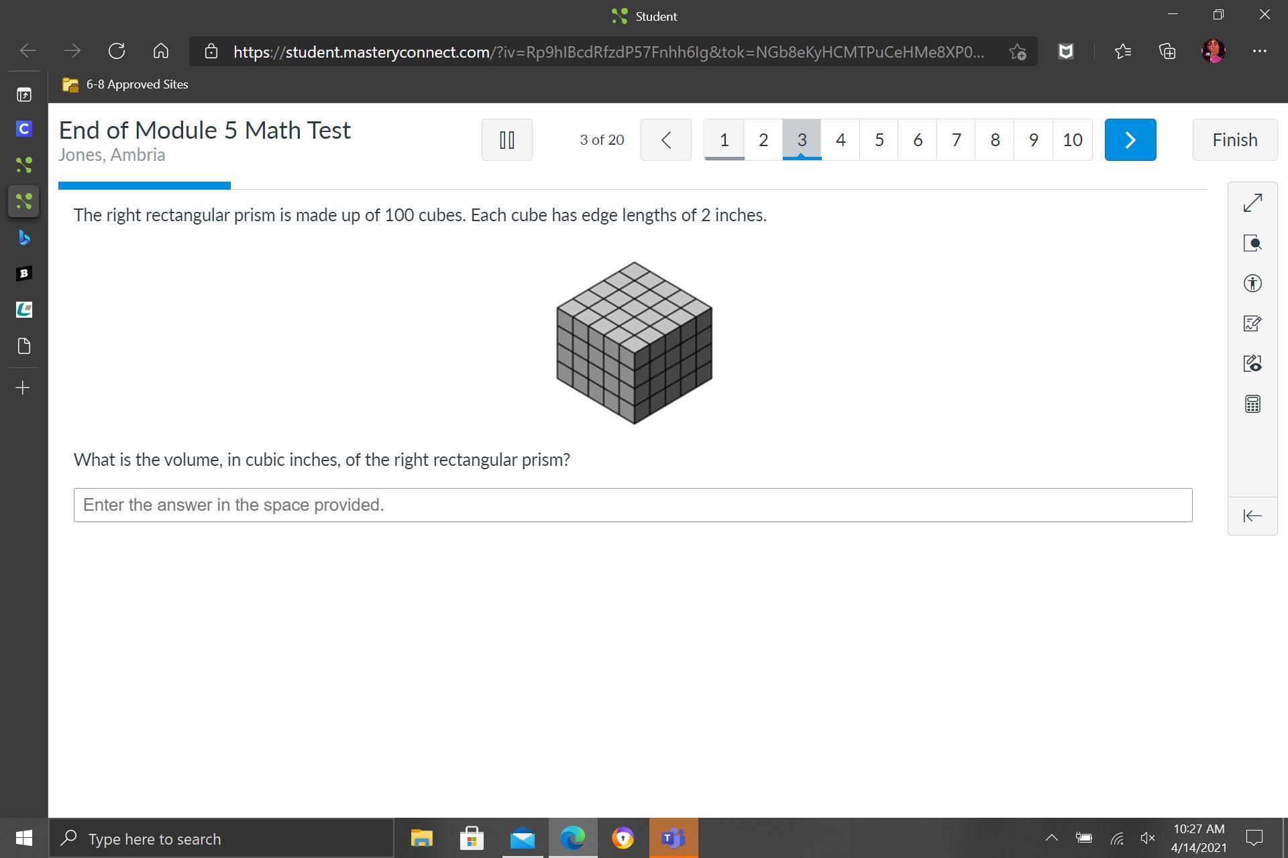This screenshot has width=1288, height=858.
Task: Open 6-8 Approved Sites bookmark folder
Action: point(125,84)
